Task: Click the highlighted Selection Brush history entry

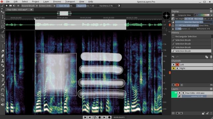Action: pyautogui.click(x=191, y=51)
